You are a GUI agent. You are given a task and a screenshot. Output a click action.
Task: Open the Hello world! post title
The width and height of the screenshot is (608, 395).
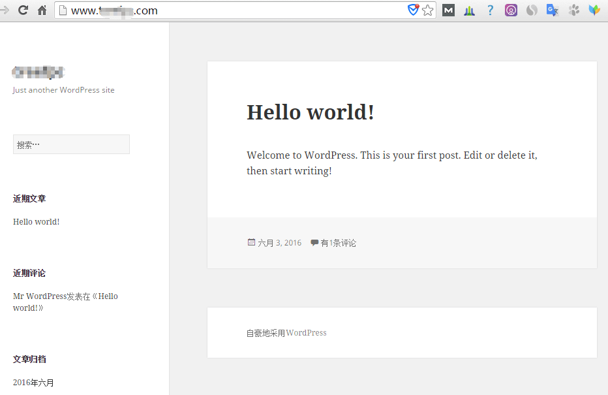point(310,112)
